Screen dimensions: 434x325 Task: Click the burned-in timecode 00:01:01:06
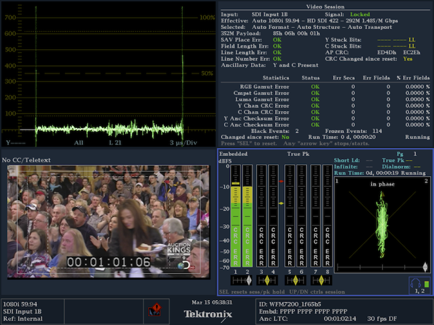(108, 262)
